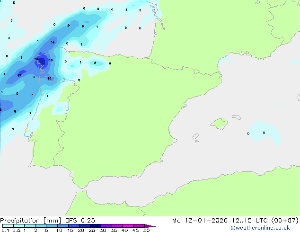The image size is (300, 232).
Task: Click the 45–50 mm legend color box
Action: [139, 226]
